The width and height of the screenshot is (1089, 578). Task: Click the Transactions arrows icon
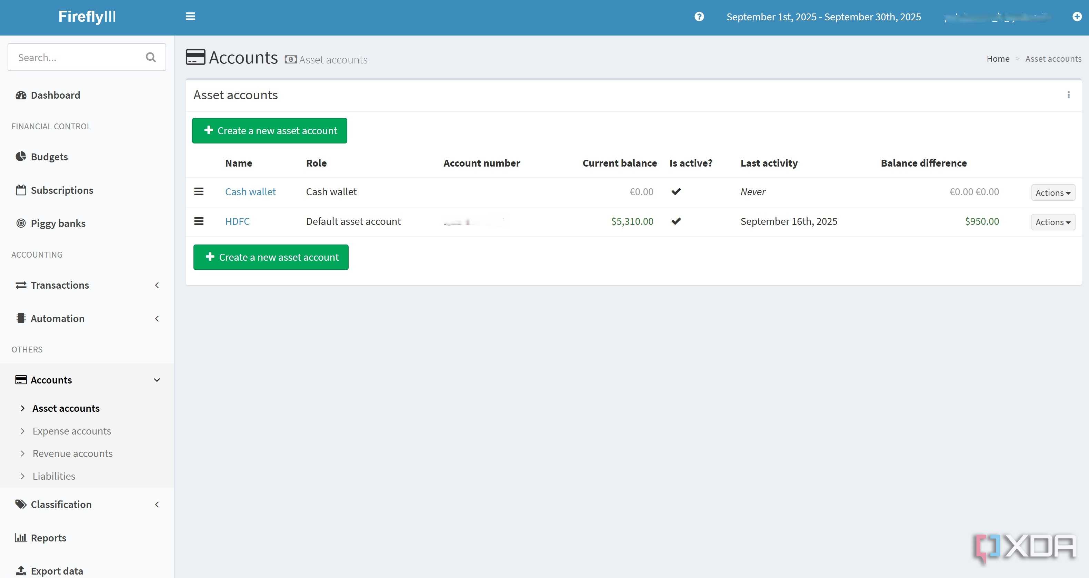[x=21, y=285]
